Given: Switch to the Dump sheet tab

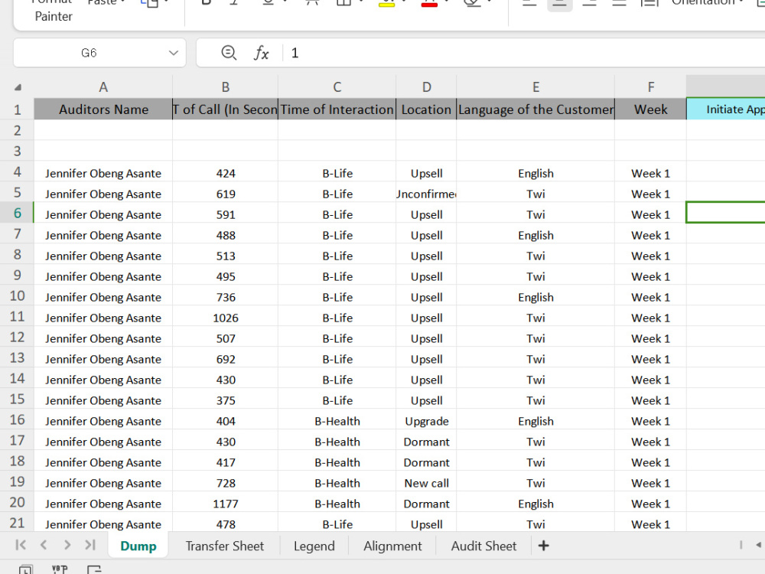Looking at the screenshot, I should pos(138,546).
